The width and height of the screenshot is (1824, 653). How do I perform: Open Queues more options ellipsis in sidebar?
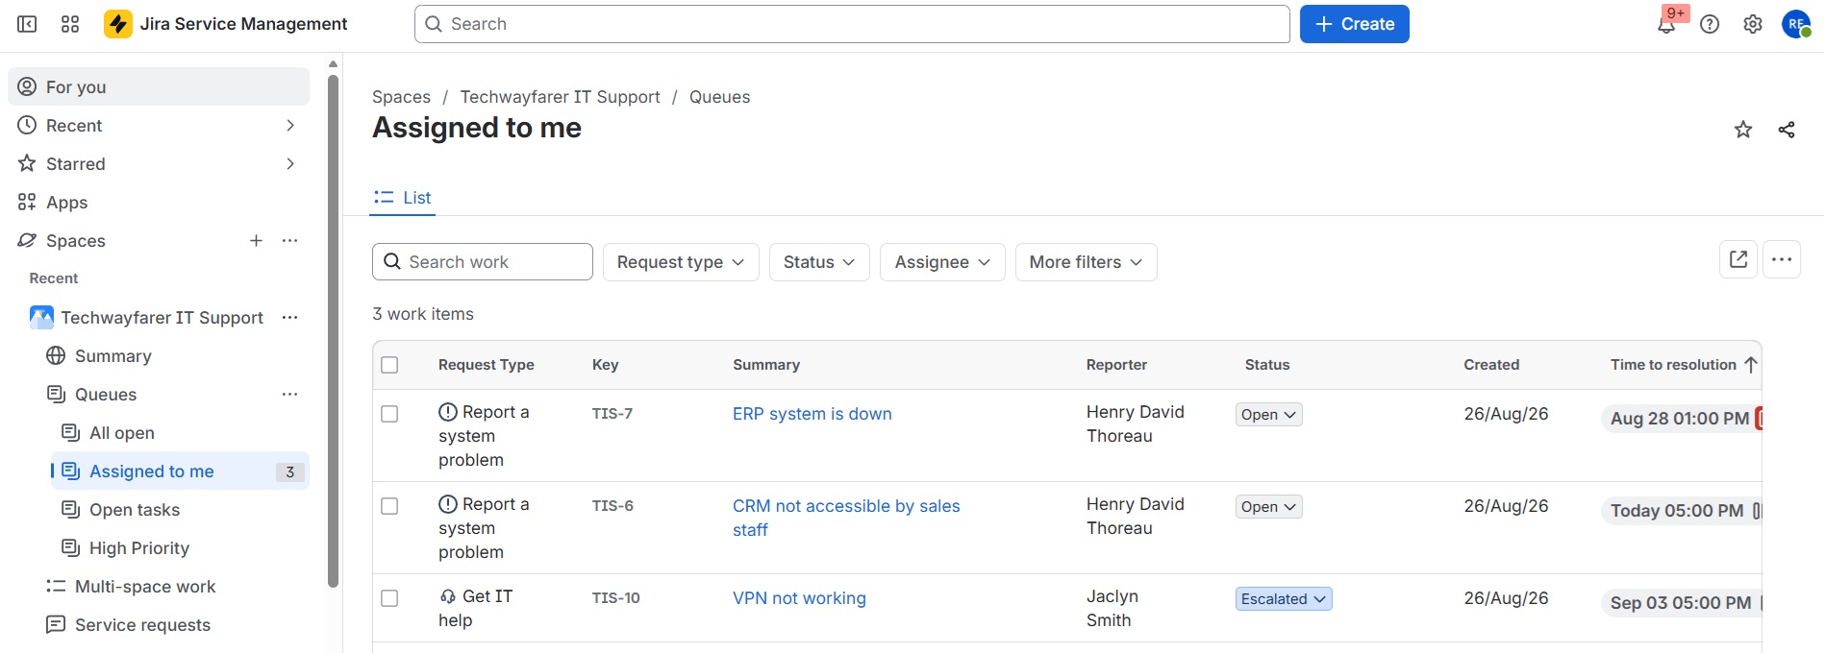pyautogui.click(x=289, y=395)
